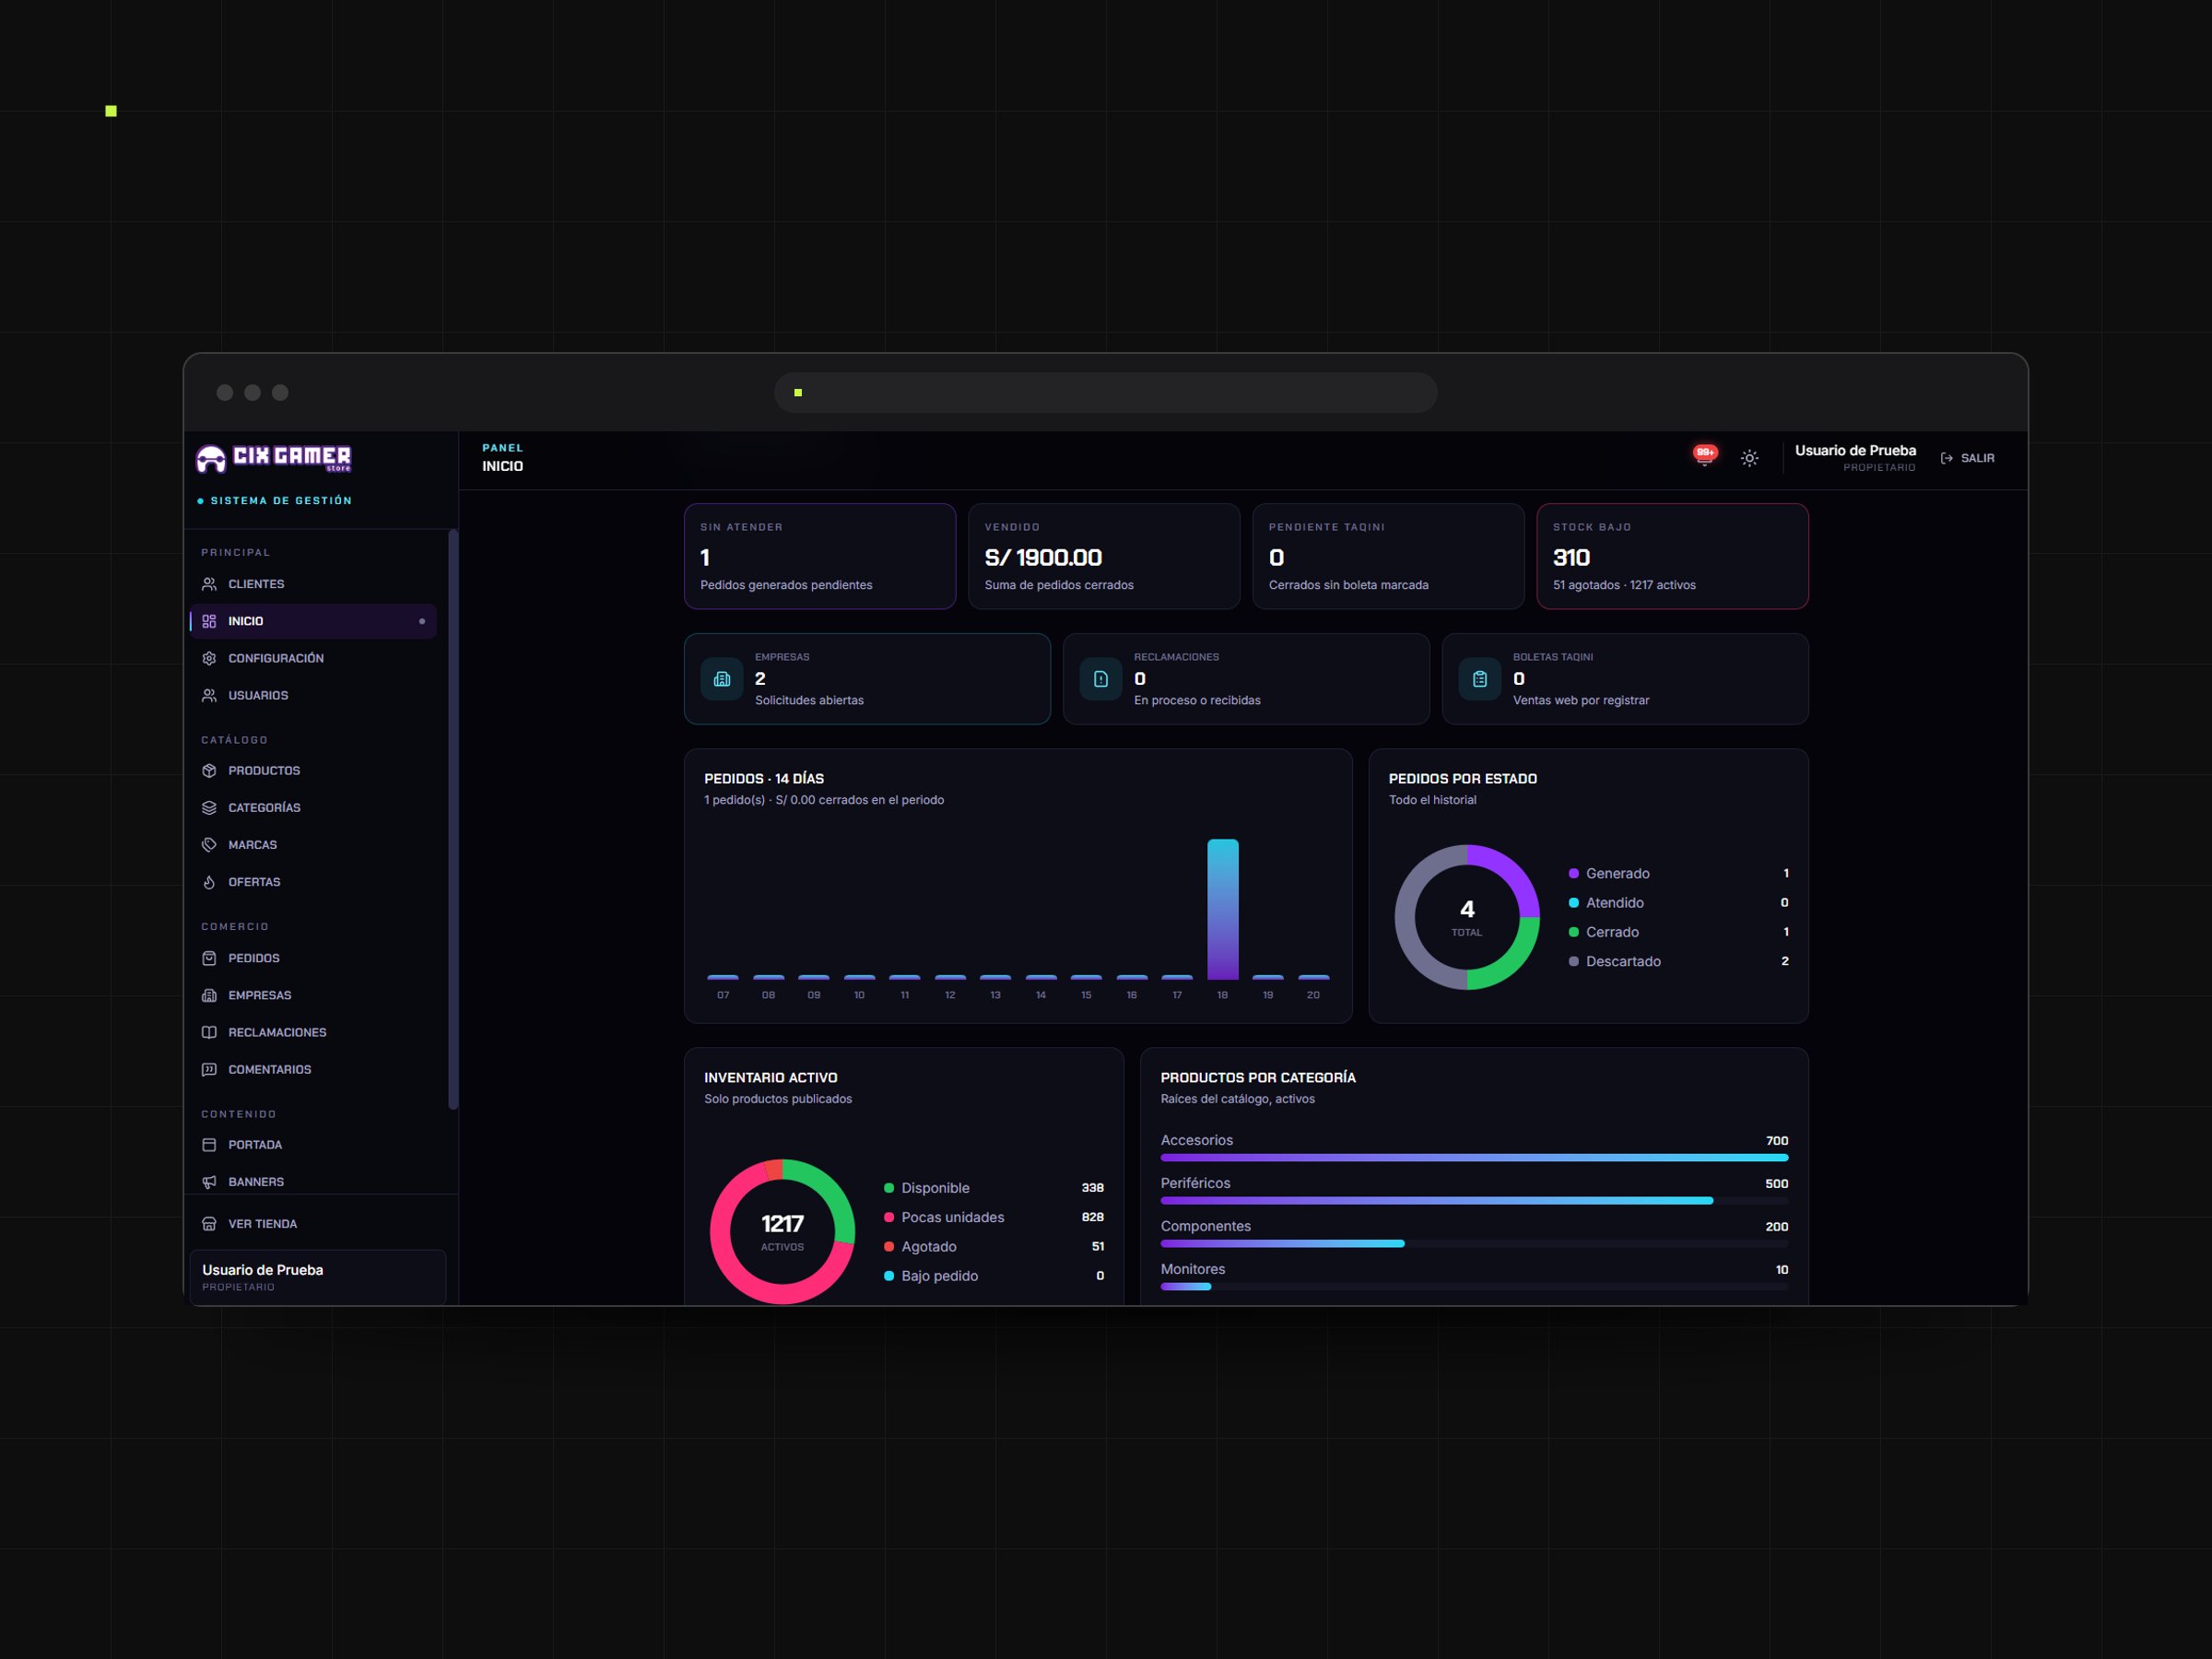Click Usuario de Prueba in the header
The height and width of the screenshot is (1659, 2212).
pyautogui.click(x=1855, y=451)
